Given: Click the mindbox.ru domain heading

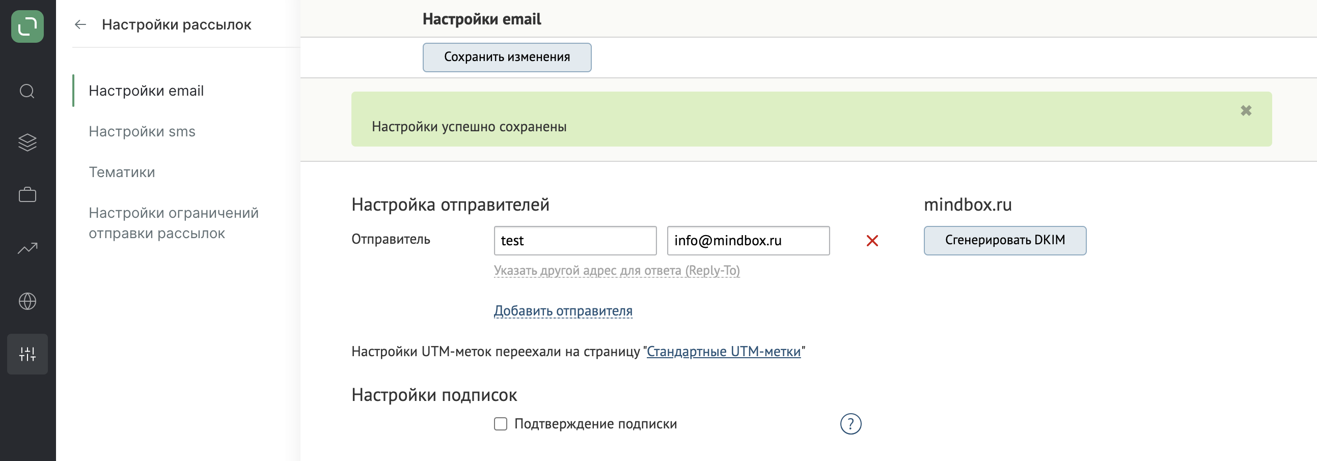Looking at the screenshot, I should 967,205.
